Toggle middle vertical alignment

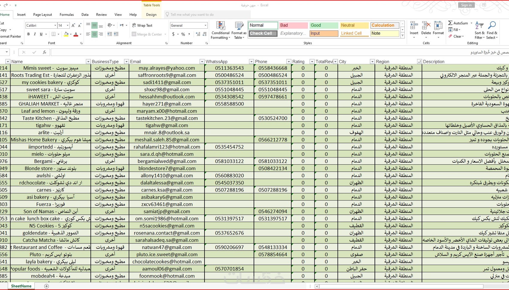point(94,25)
